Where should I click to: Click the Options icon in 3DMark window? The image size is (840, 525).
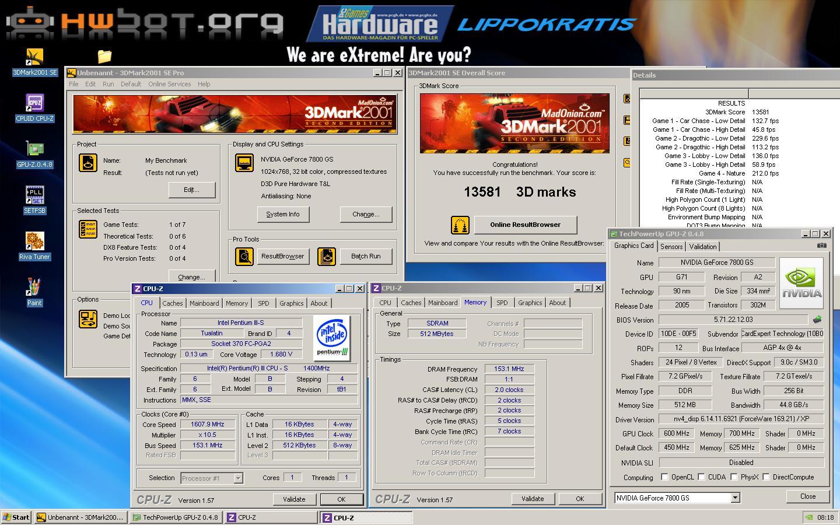click(x=88, y=319)
